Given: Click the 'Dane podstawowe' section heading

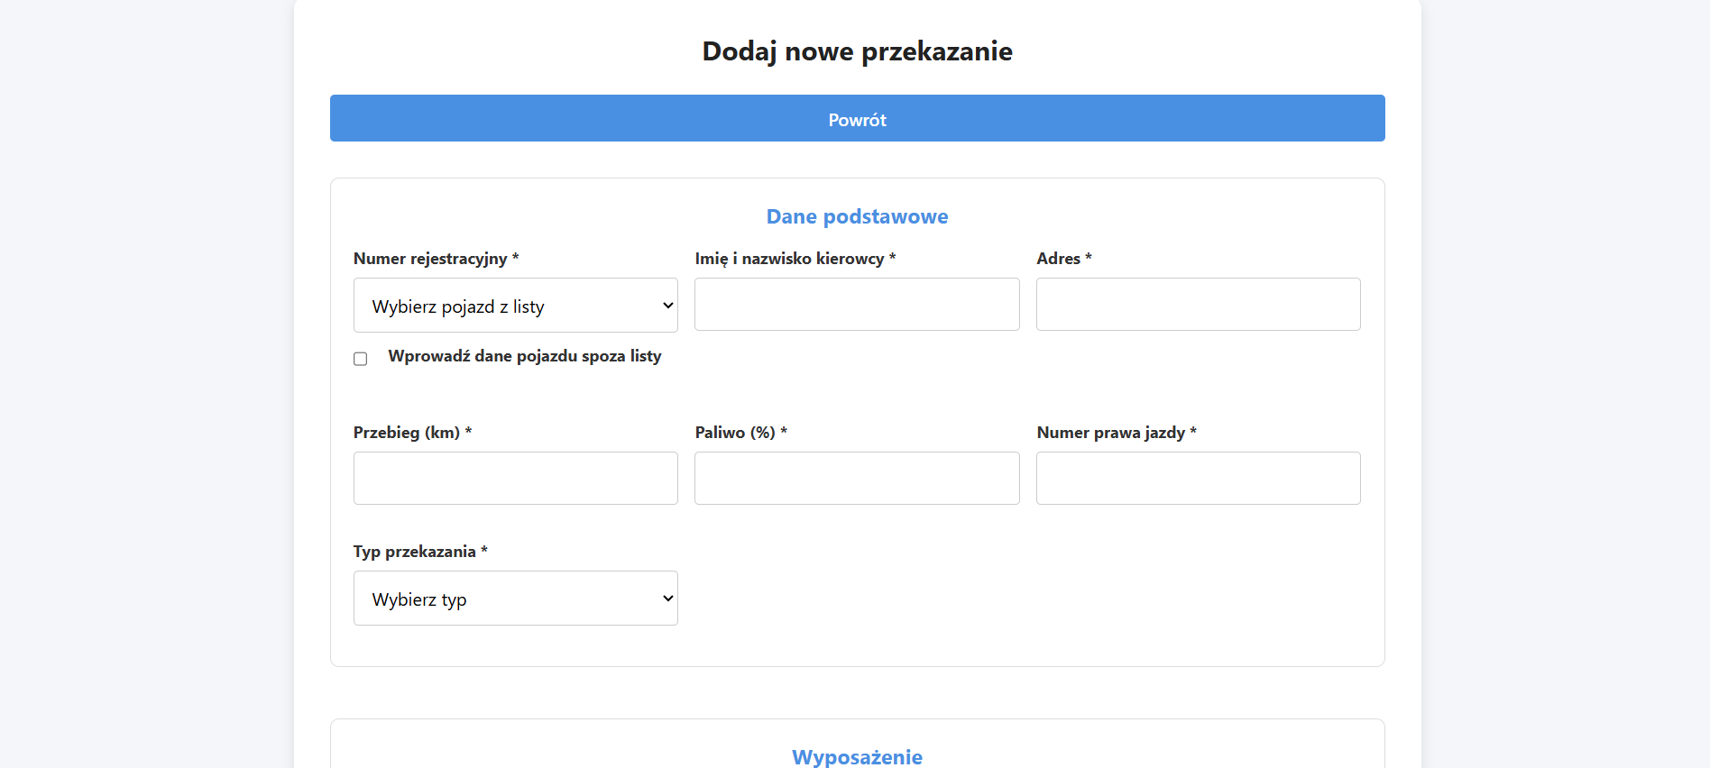Looking at the screenshot, I should 857,216.
